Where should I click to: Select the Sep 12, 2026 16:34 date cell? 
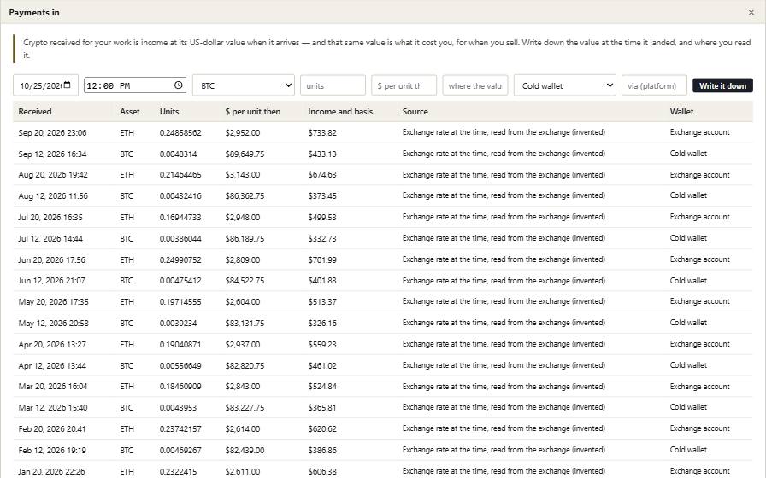pyautogui.click(x=52, y=154)
